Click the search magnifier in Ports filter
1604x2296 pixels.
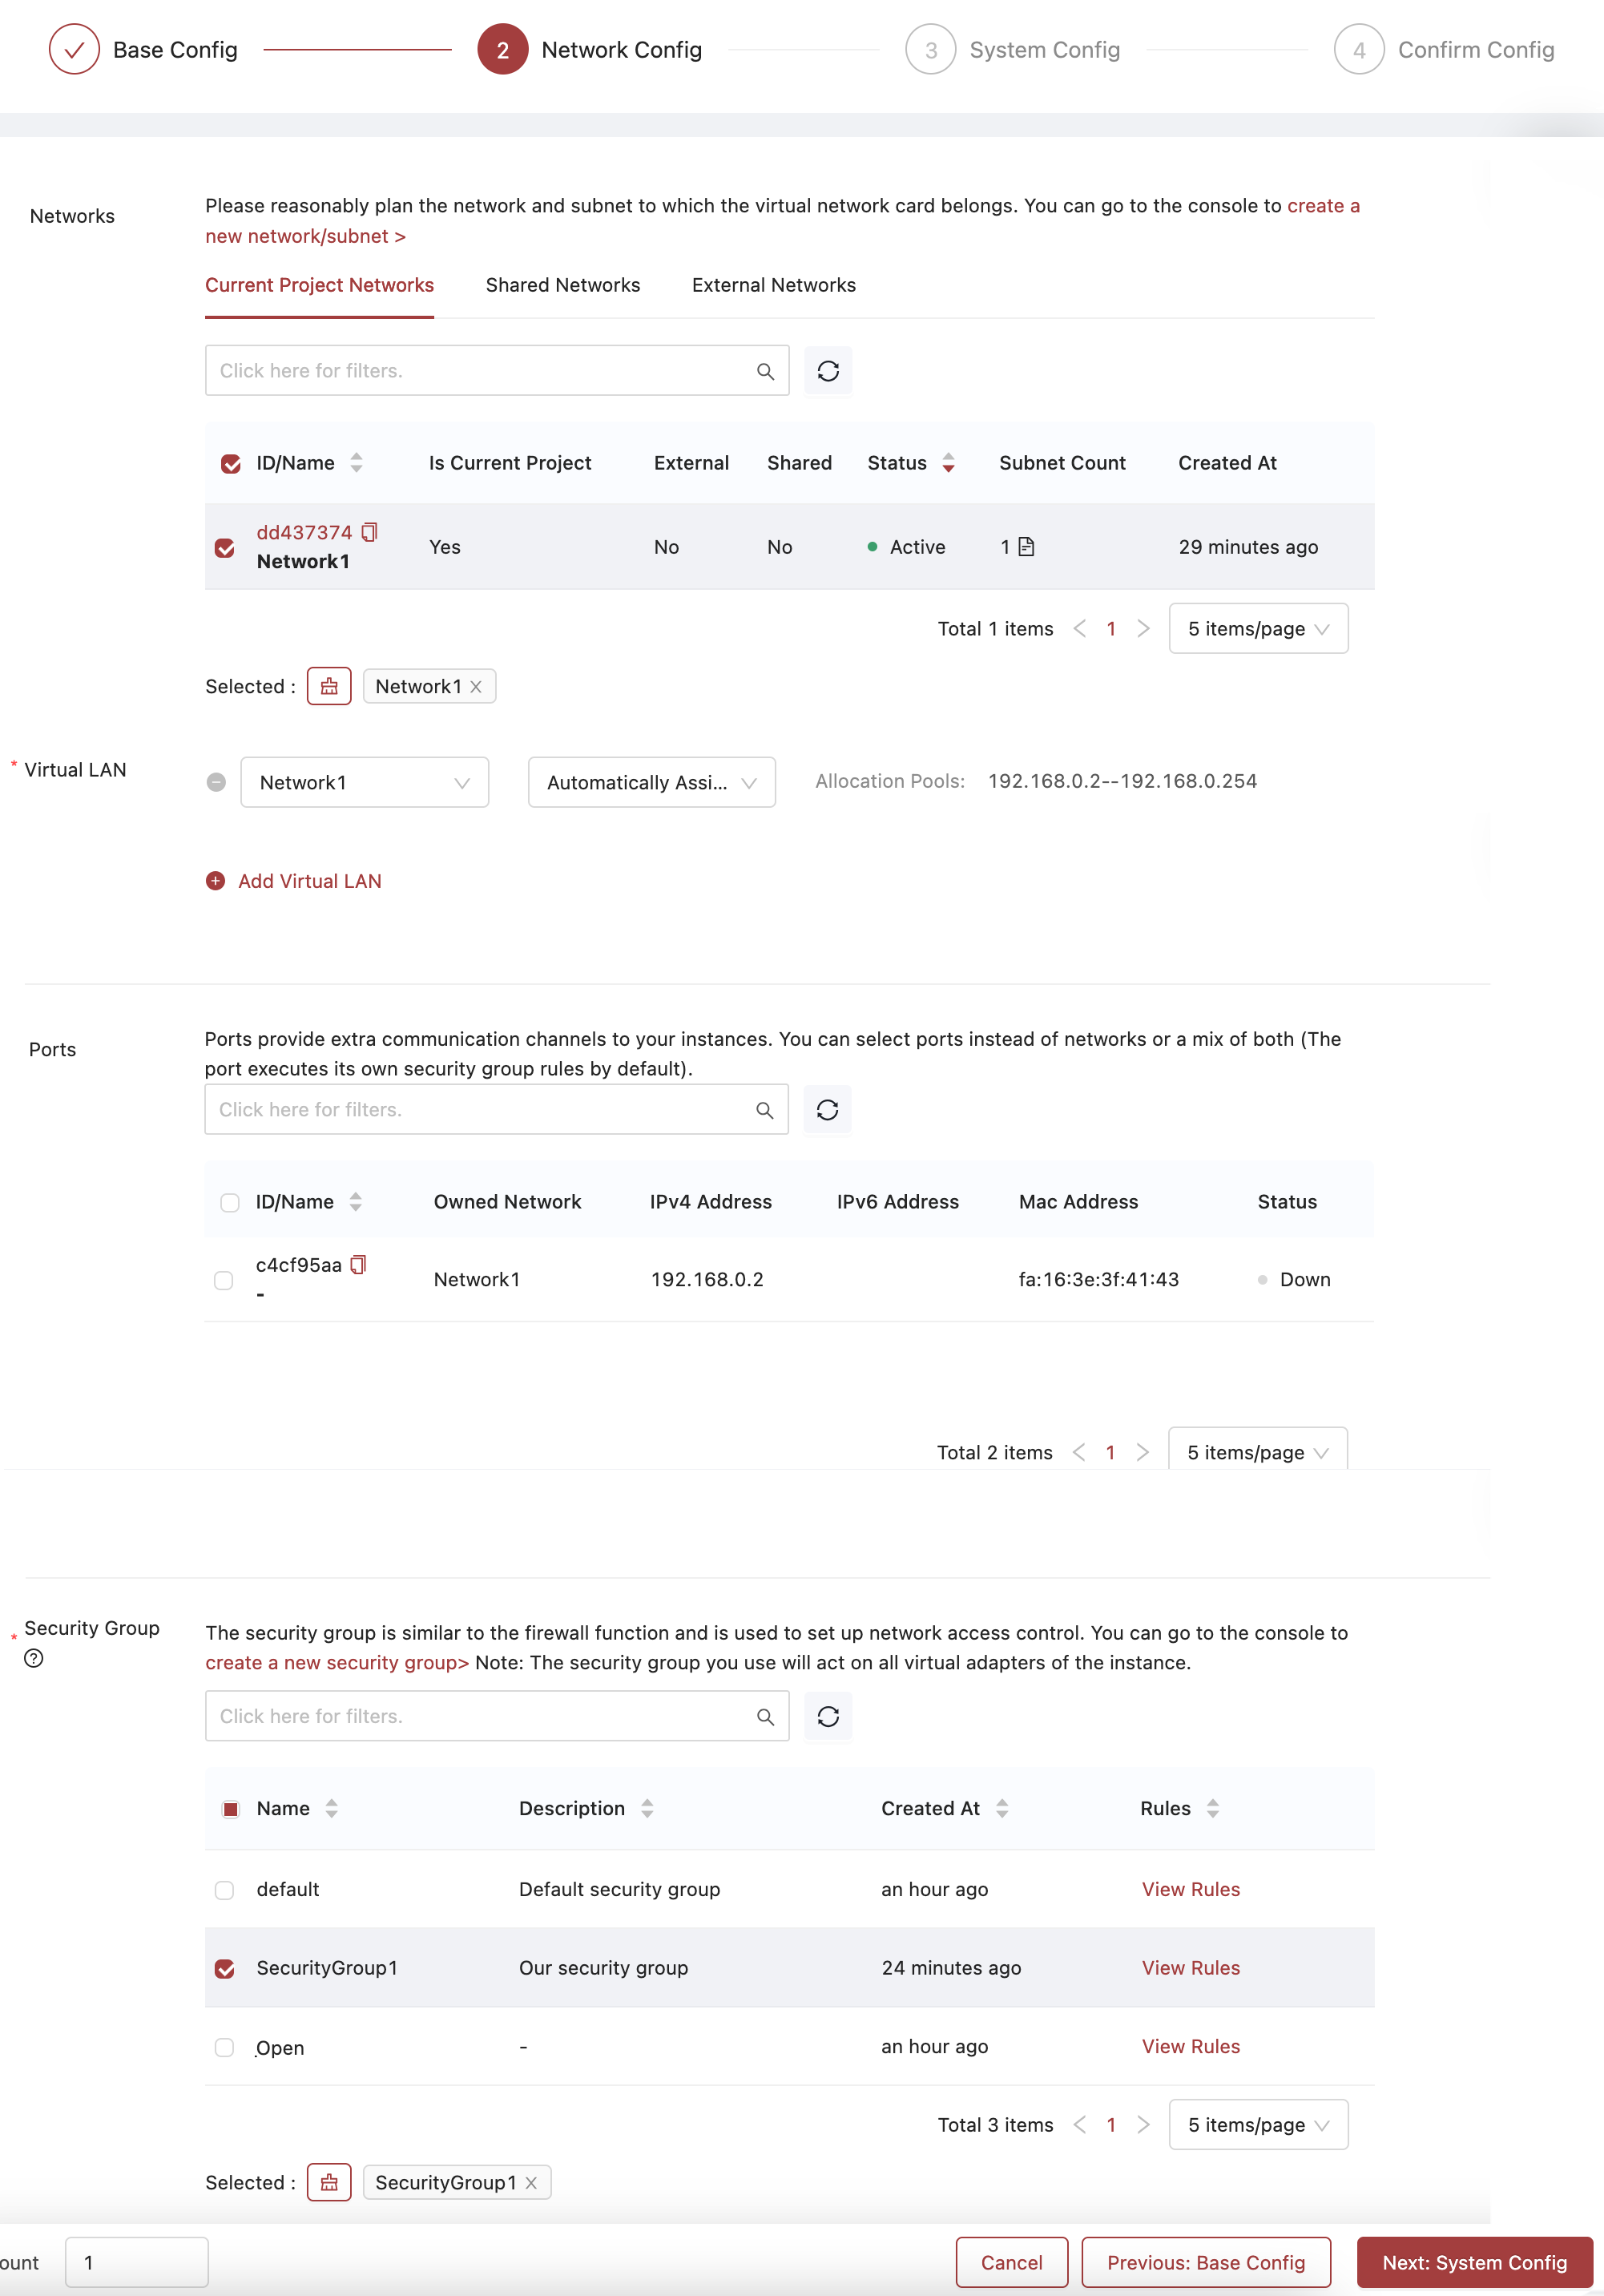765,1110
